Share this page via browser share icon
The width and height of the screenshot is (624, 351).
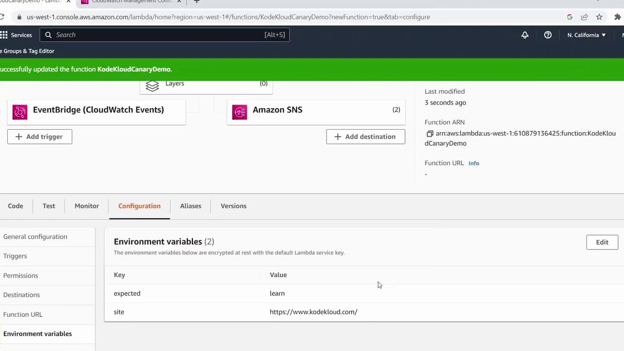click(584, 17)
